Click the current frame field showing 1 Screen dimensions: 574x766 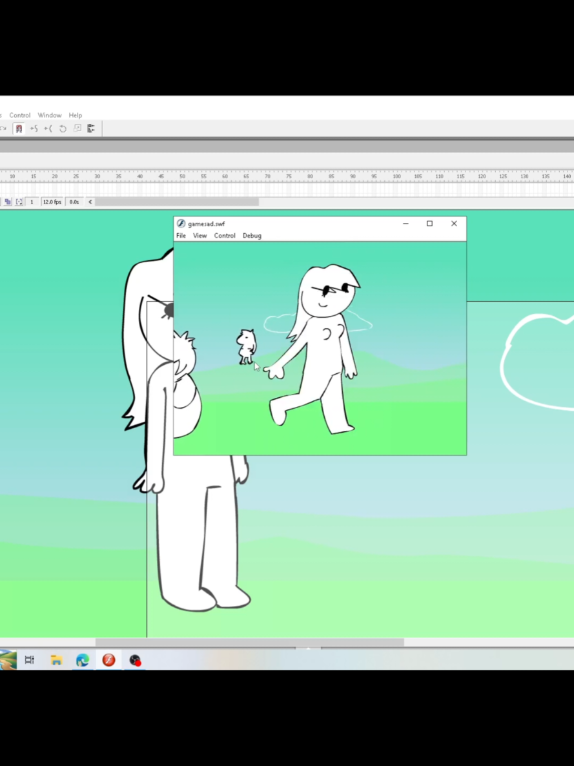32,202
